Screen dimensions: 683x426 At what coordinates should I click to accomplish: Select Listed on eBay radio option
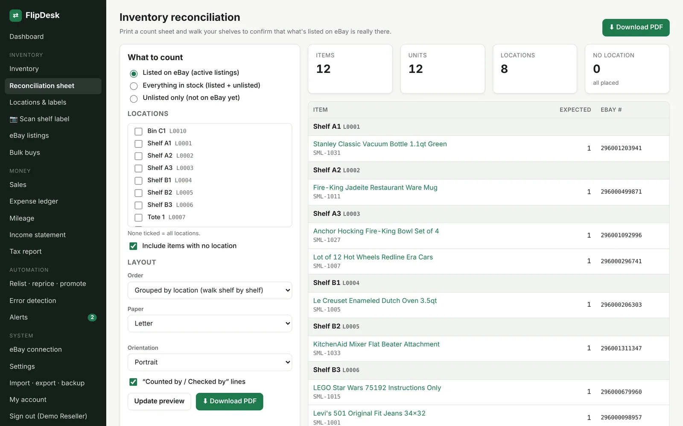[134, 73]
